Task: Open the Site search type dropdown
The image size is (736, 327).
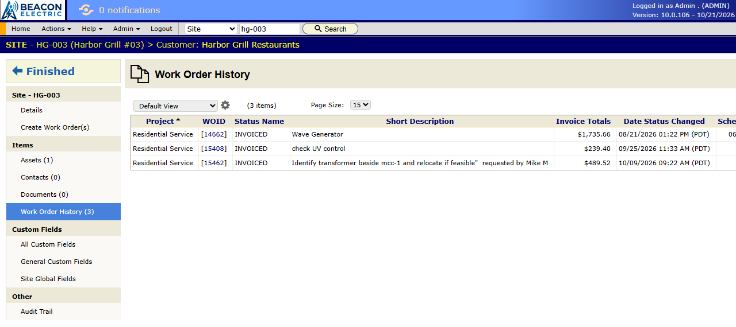Action: [211, 29]
